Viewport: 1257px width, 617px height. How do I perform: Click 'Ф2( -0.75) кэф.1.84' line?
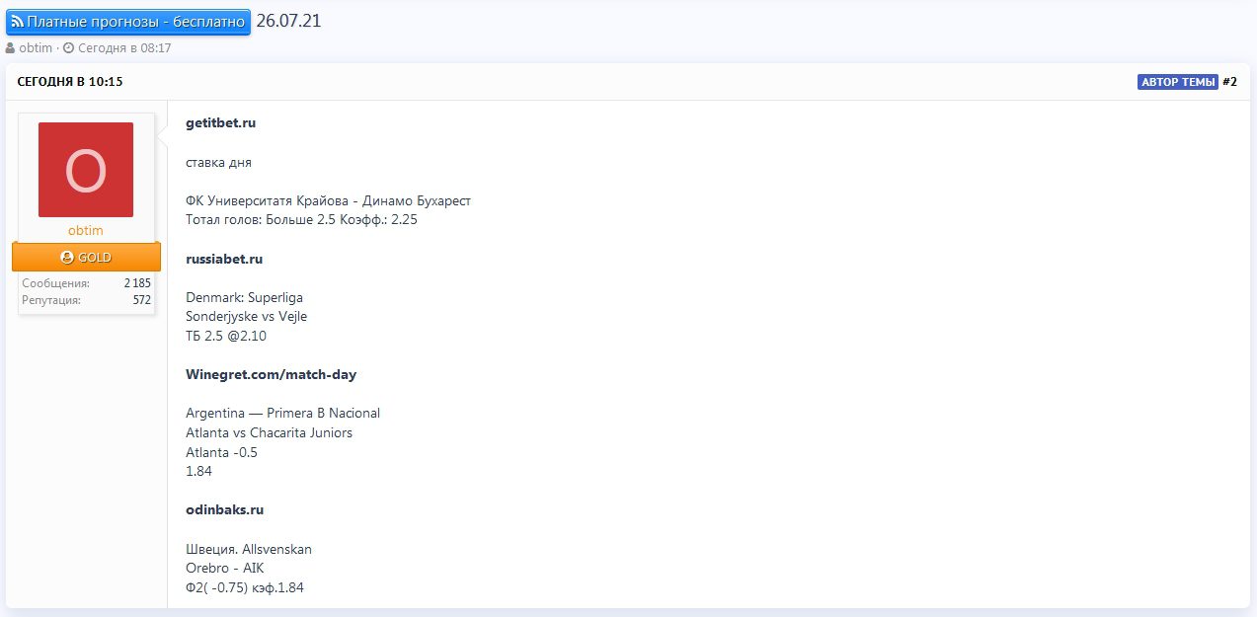tap(245, 587)
